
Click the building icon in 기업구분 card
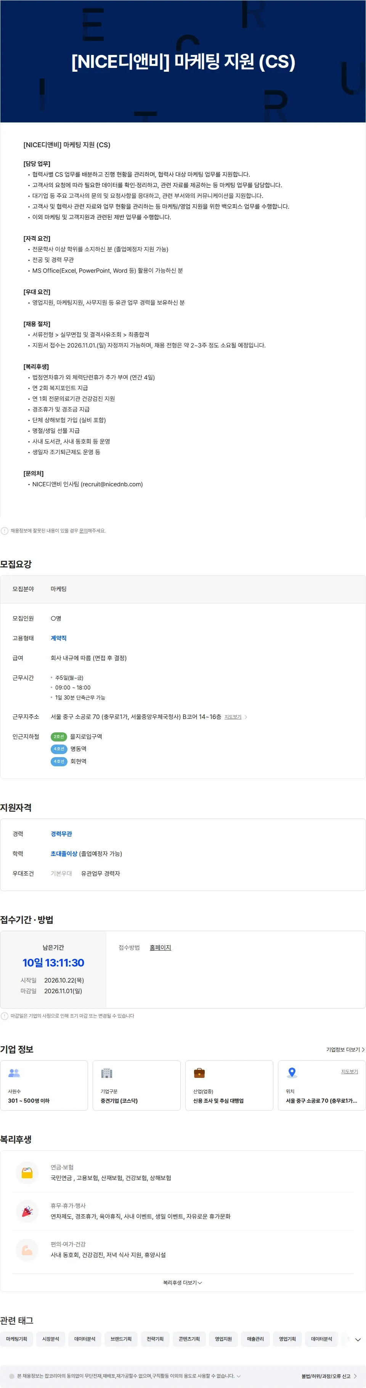(x=107, y=1073)
